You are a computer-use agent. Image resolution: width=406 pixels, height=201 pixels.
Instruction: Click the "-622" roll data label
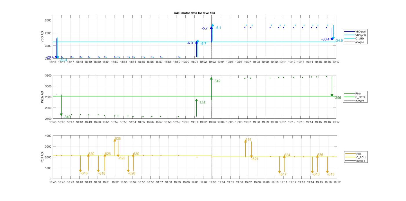point(122,158)
